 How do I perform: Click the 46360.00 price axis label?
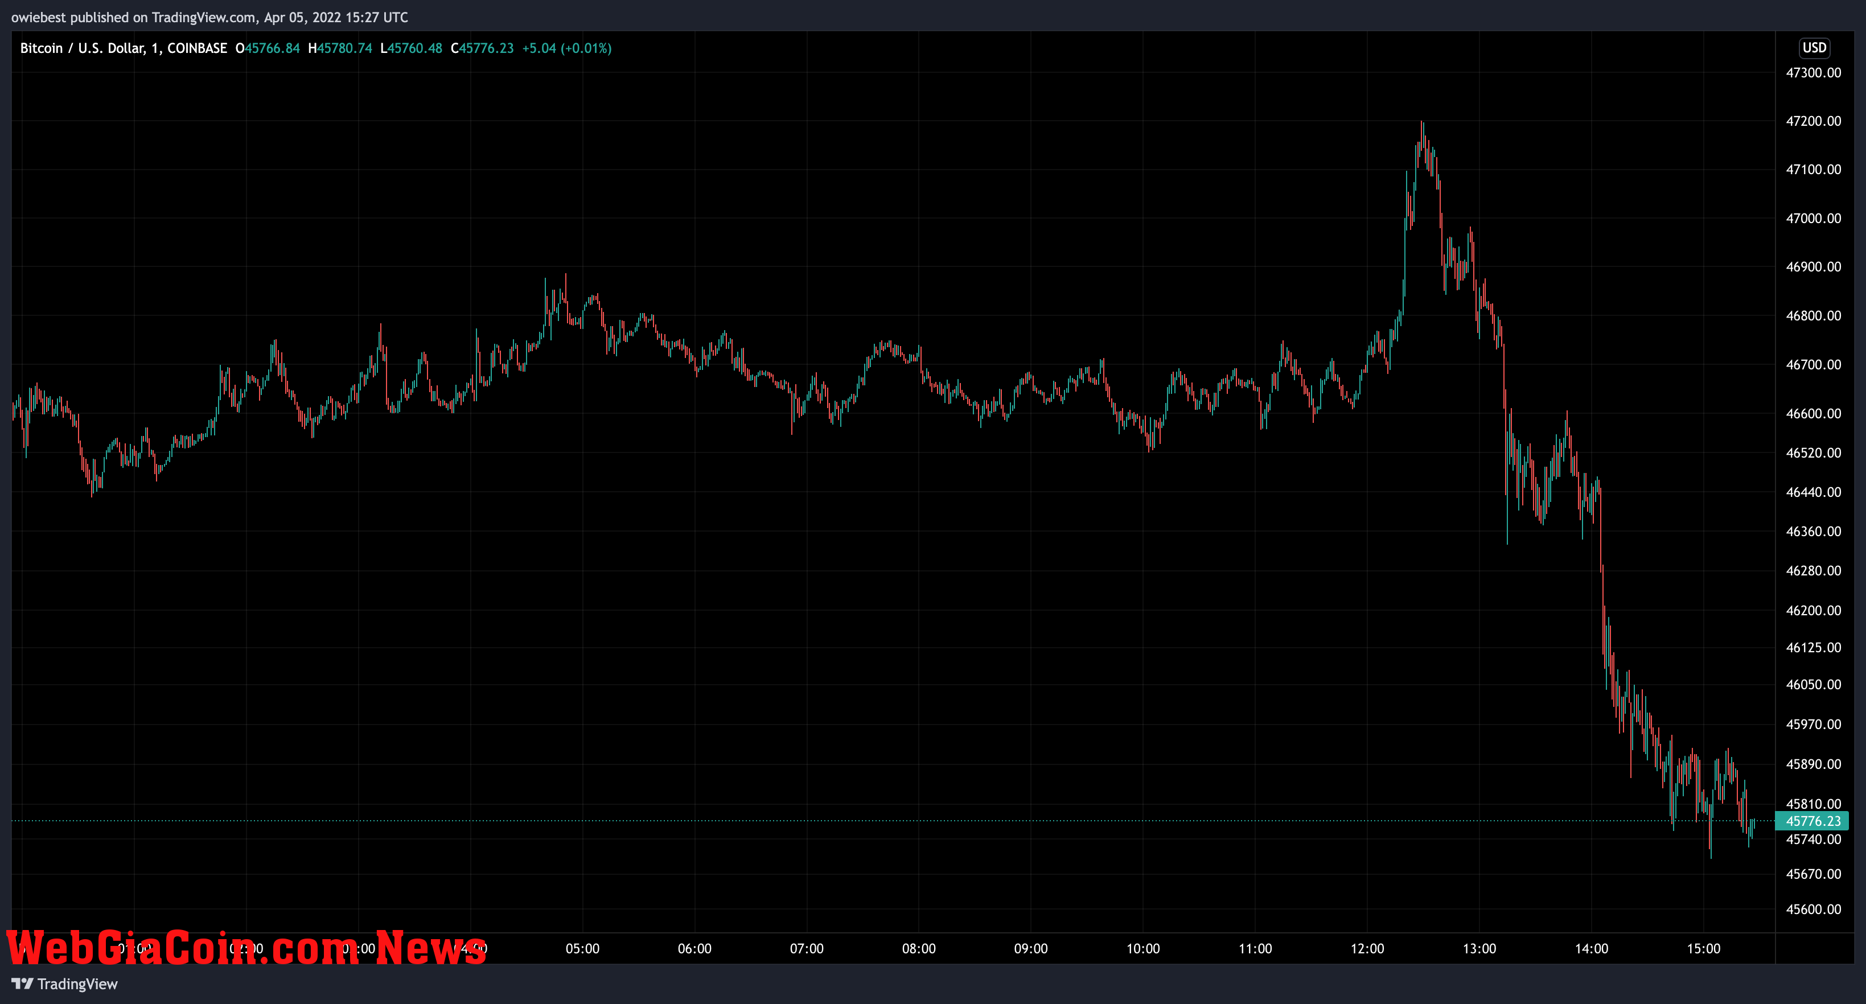point(1813,531)
